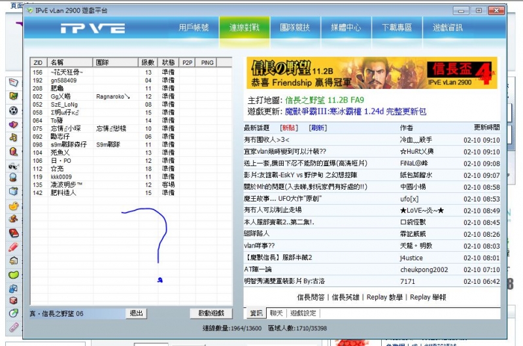Screen dimensions: 523x346
Task: Open the 遊戲設定 tab
Action: (x=303, y=313)
